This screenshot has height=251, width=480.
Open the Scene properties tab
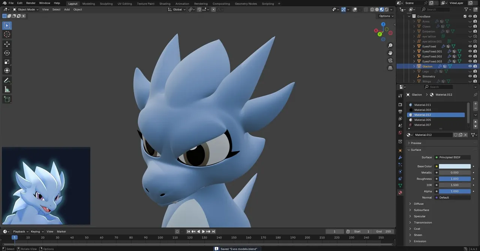point(400,125)
